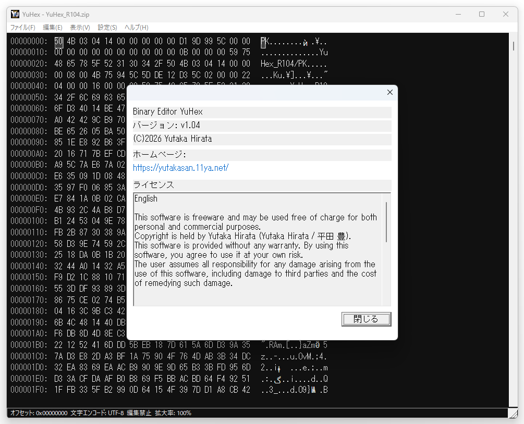The height and width of the screenshot is (424, 524).
Task: Open the 編集(E) menu
Action: (x=53, y=28)
